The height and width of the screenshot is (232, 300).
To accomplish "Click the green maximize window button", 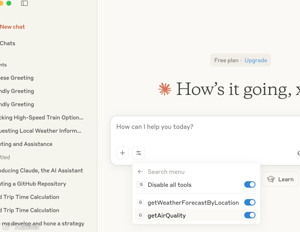I will coord(9,3).
